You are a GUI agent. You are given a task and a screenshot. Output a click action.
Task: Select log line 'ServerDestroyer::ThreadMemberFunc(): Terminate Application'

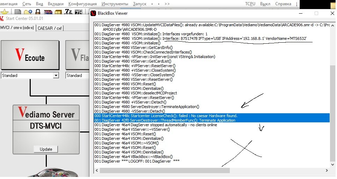tap(212, 120)
